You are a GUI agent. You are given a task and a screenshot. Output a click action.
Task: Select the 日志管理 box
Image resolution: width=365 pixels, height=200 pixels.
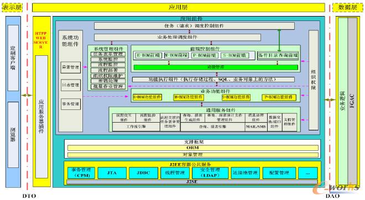point(71,85)
